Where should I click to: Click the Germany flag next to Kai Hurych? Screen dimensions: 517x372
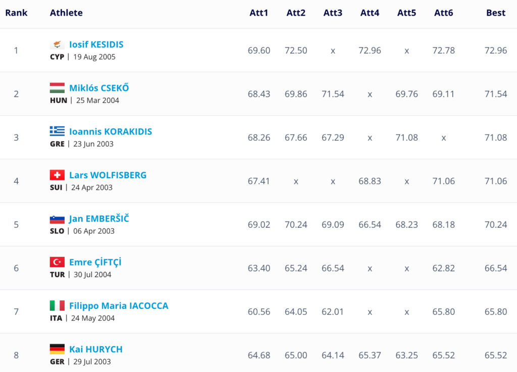(57, 349)
